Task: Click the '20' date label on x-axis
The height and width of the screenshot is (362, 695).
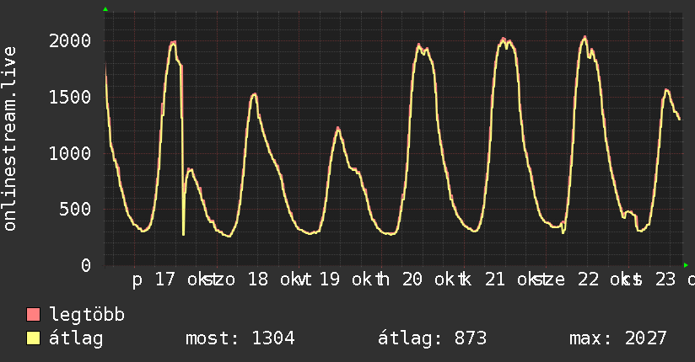Action: 412,279
